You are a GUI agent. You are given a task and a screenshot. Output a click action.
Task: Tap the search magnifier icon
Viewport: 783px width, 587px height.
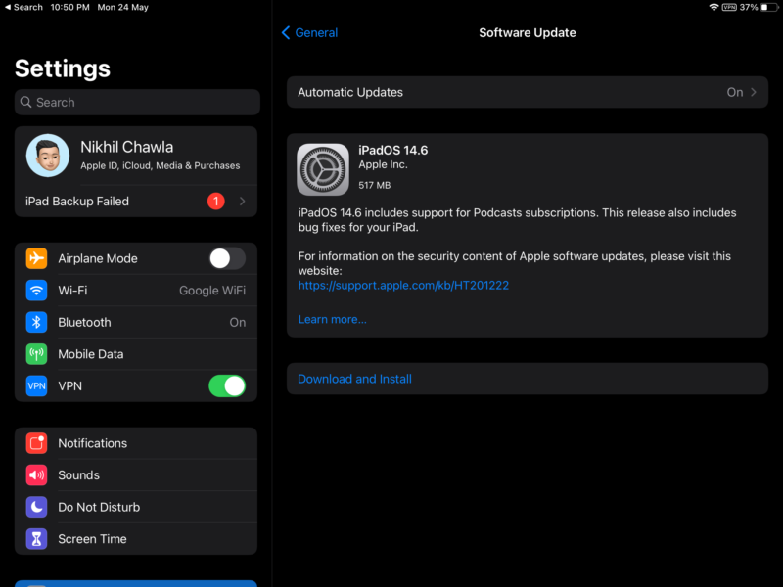26,102
